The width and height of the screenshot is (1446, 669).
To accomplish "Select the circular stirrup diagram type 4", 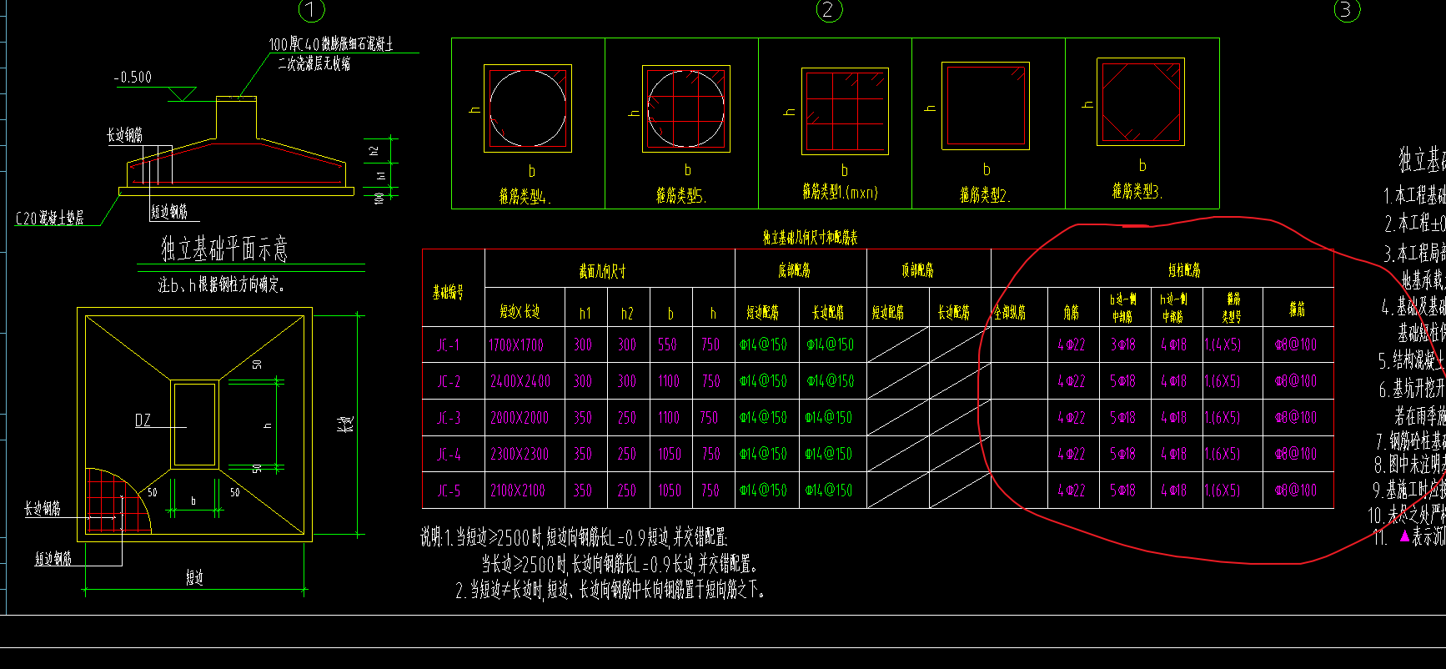I will pos(528,108).
